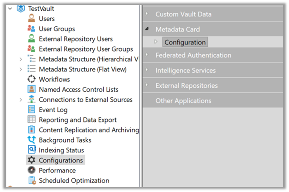Click the Named Access Control Lists icon
Screen dimensions: 289x192
pos(32,89)
